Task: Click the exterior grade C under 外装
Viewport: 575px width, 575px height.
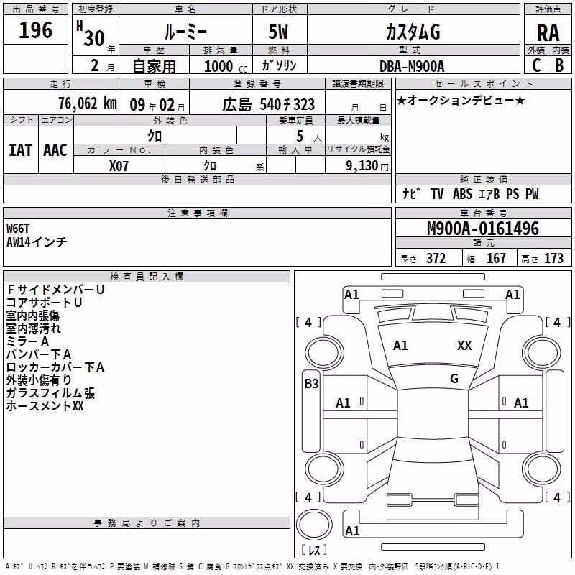Action: (x=536, y=65)
